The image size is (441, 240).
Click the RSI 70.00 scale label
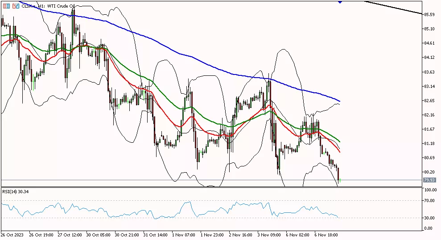coord(429,201)
